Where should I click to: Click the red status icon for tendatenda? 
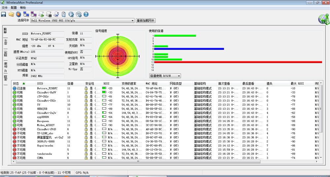(x=15, y=154)
